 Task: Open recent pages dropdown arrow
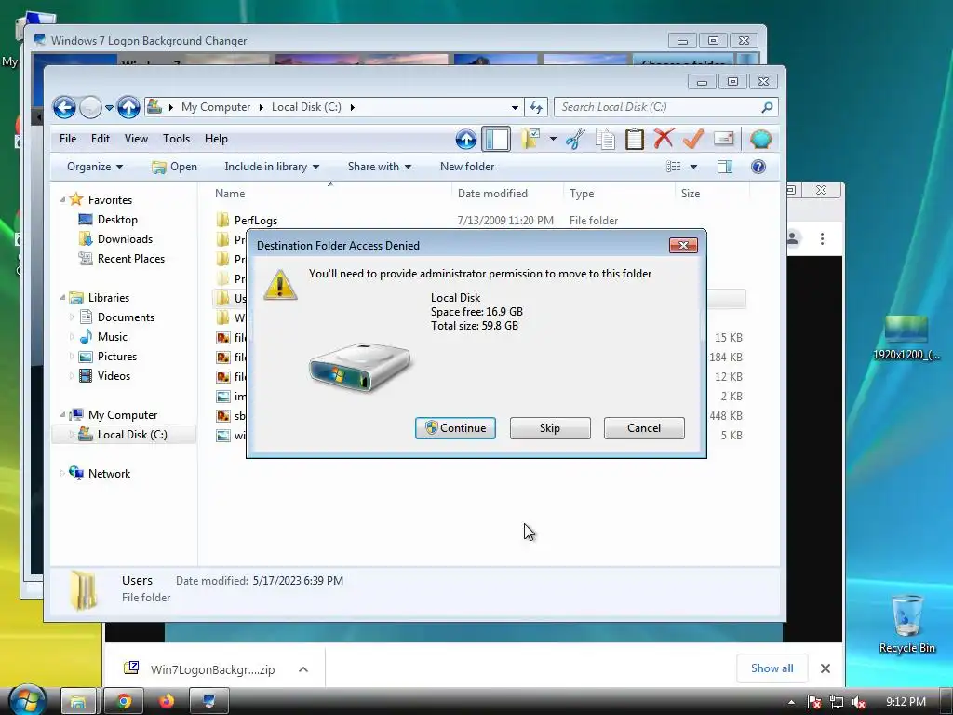pyautogui.click(x=109, y=108)
